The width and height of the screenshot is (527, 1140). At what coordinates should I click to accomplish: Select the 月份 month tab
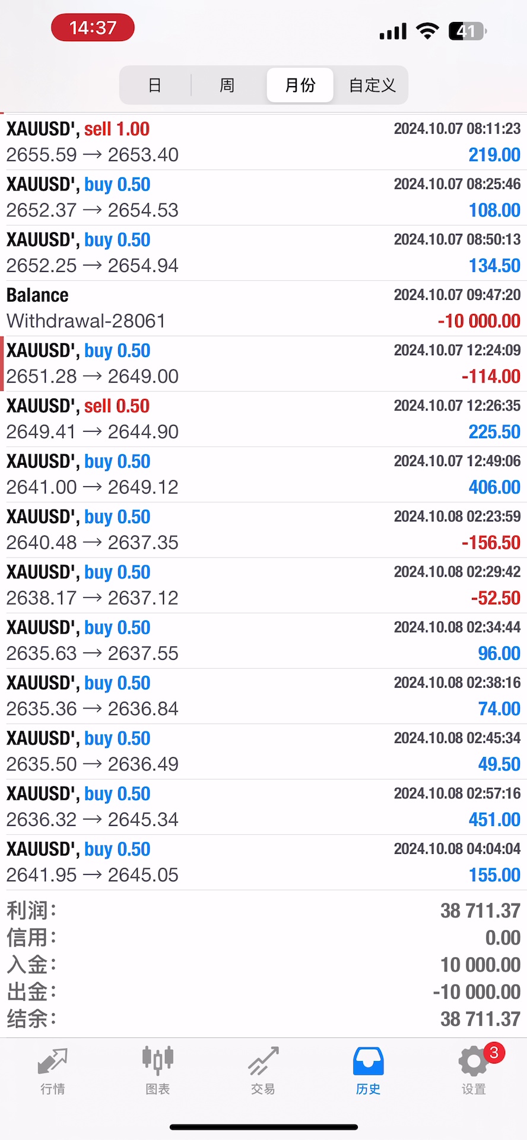(300, 85)
